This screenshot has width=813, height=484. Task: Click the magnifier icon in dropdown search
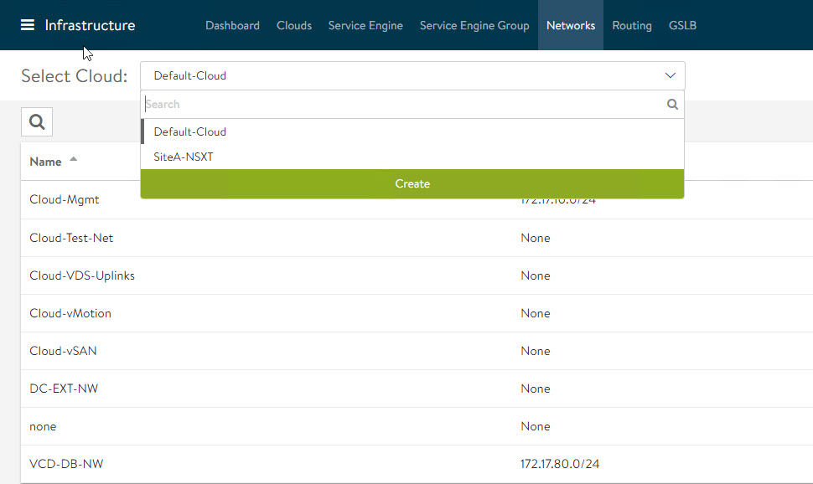pyautogui.click(x=671, y=105)
